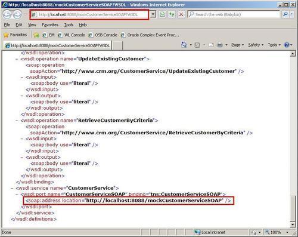Click the Home icon in the command bar
Image resolution: width=298 pixels, height=237 pixels.
184,45
